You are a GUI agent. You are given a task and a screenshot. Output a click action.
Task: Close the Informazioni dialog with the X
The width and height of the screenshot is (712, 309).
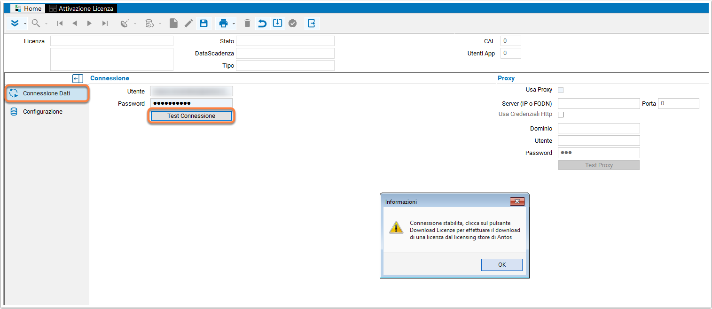point(517,201)
